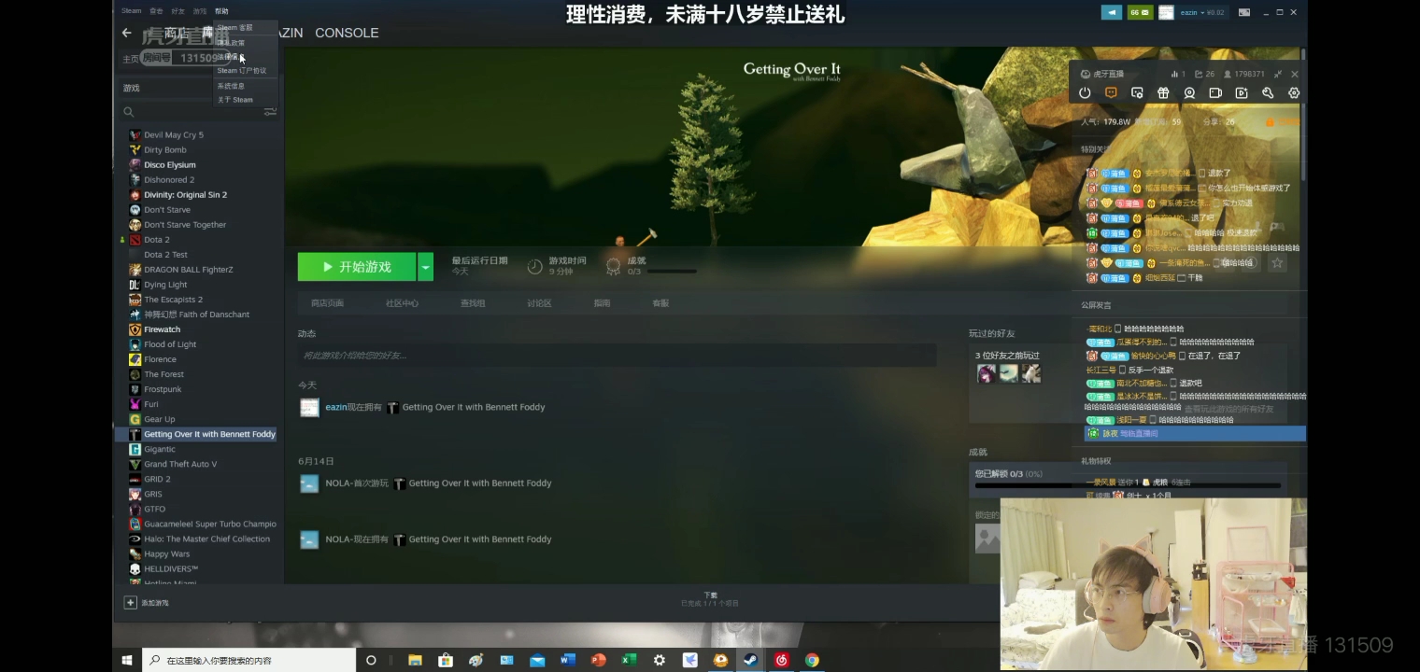Select 关于 Steam from the help menu
The height and width of the screenshot is (672, 1420).
(x=235, y=100)
